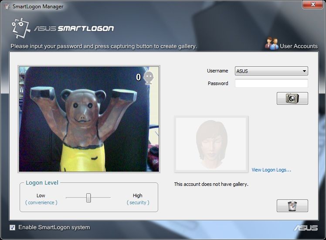This screenshot has height=240, width=326.
Task: Click the face count head icon in preview
Action: (x=149, y=78)
